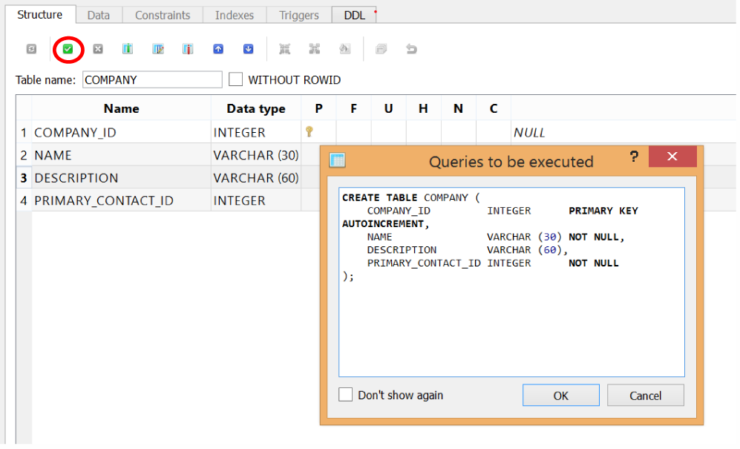
Task: Enable the WITHOUT ROWID checkbox
Action: 236,79
